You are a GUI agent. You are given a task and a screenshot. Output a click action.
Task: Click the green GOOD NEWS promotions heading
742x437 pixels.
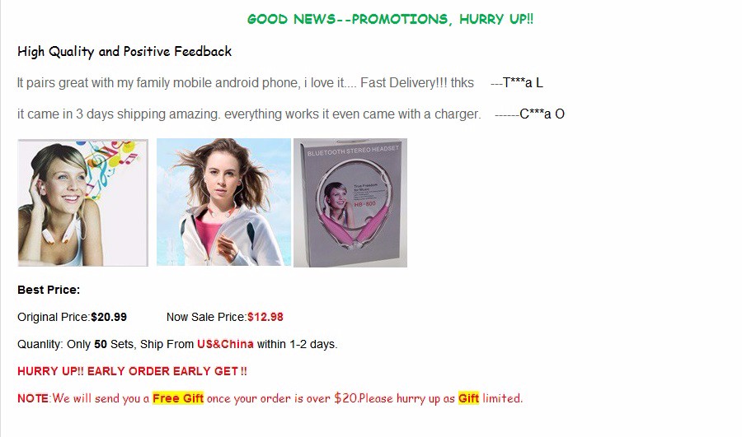click(391, 20)
